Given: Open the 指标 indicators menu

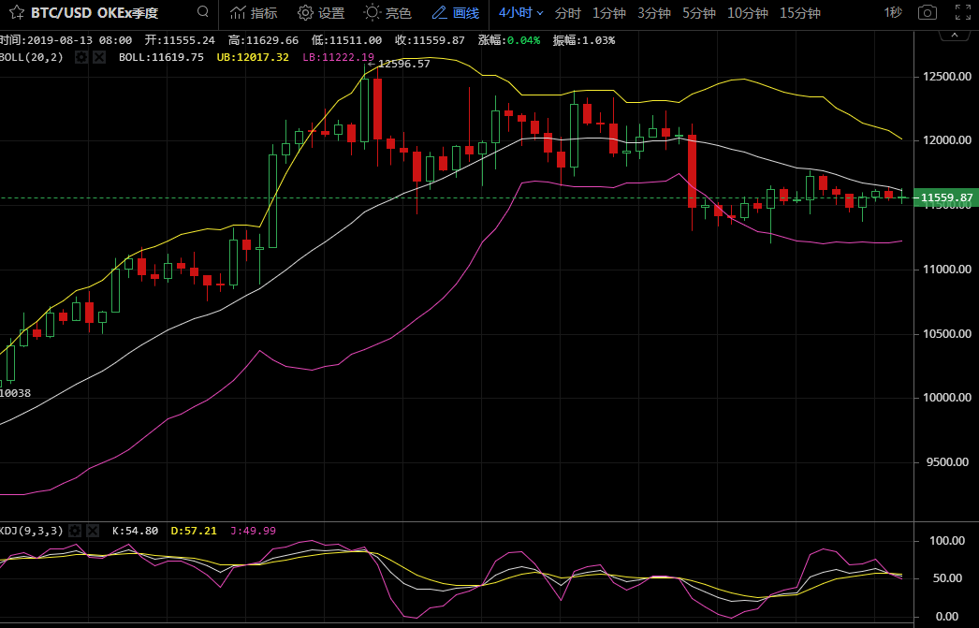Looking at the screenshot, I should 254,12.
